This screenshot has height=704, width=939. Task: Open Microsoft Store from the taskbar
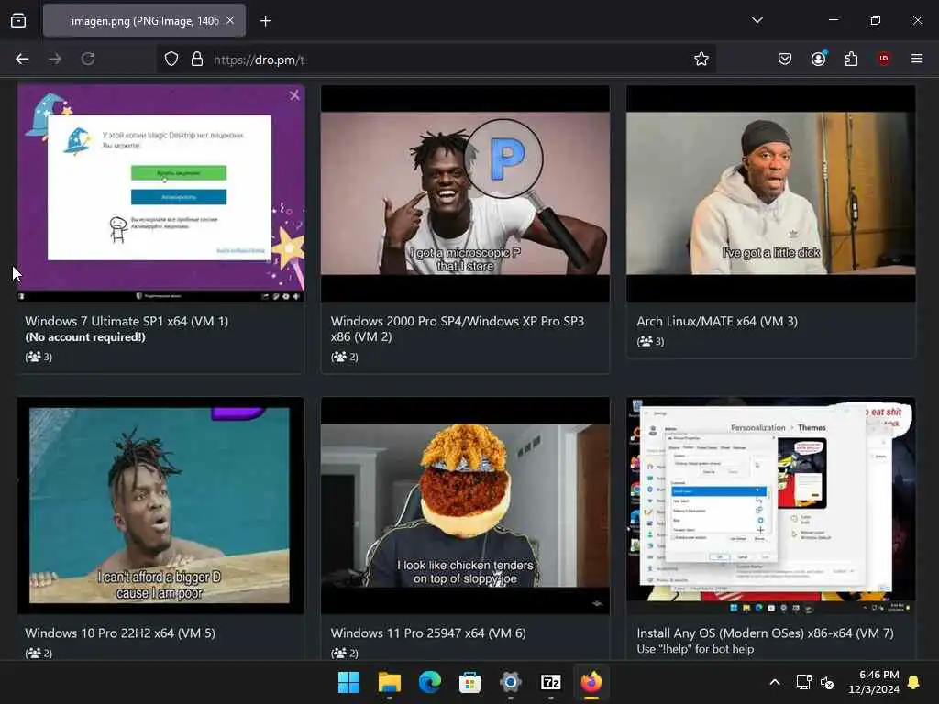coord(470,682)
